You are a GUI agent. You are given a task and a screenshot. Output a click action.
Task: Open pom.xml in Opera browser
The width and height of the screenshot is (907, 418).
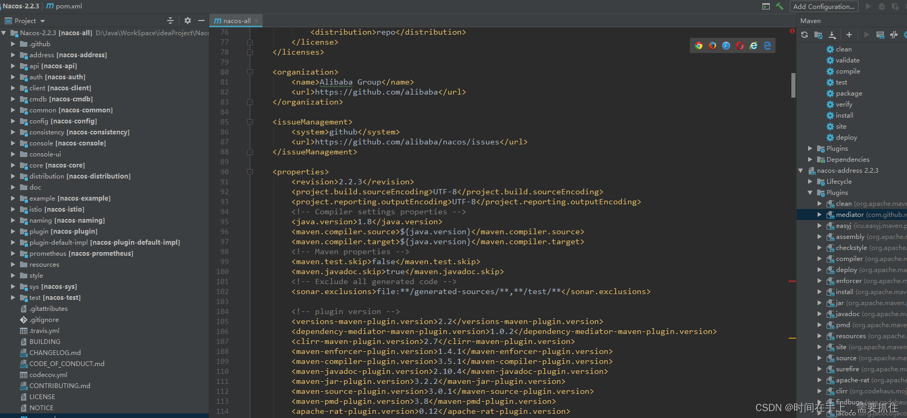pos(740,46)
